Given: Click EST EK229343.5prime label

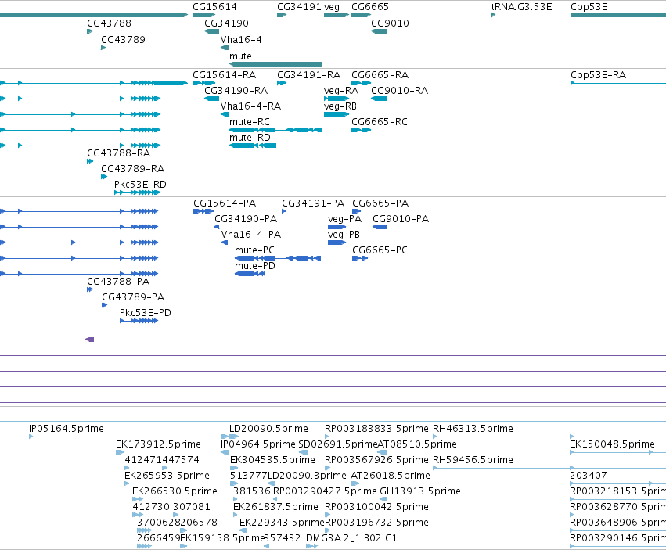Looking at the screenshot, I should click(x=282, y=523).
